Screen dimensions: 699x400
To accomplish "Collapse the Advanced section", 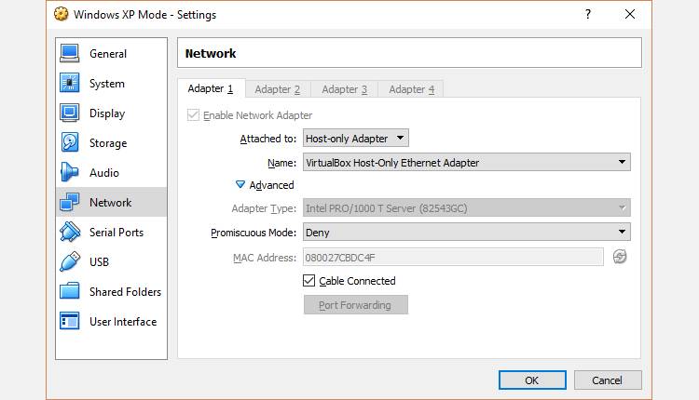I will 240,185.
